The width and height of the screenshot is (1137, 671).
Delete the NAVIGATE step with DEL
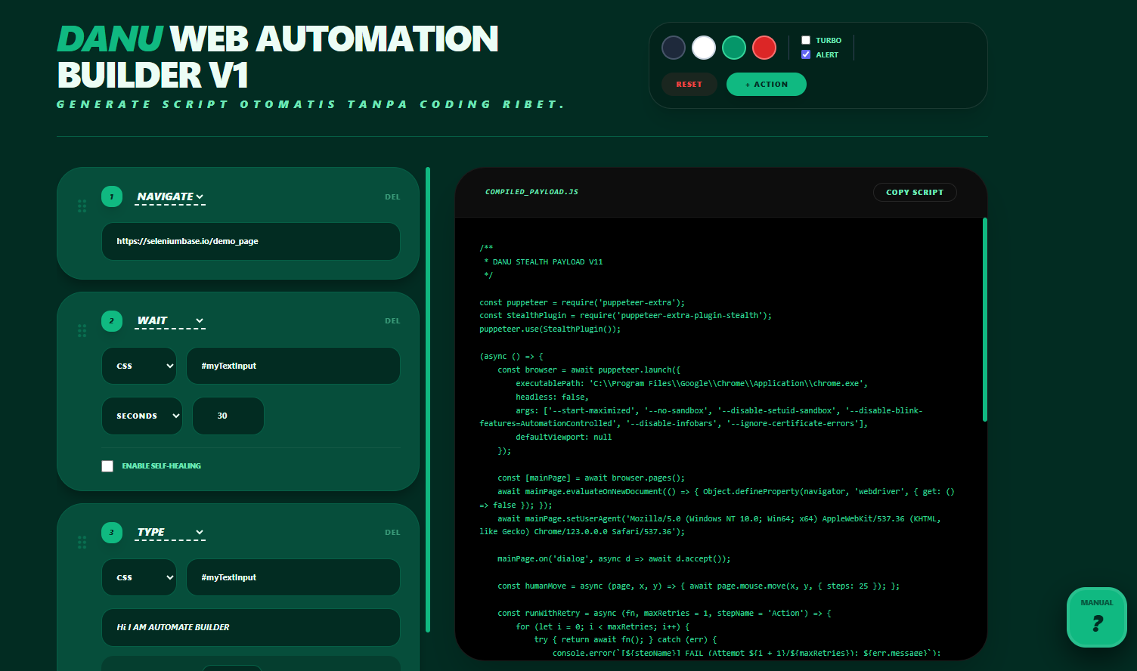(x=392, y=197)
